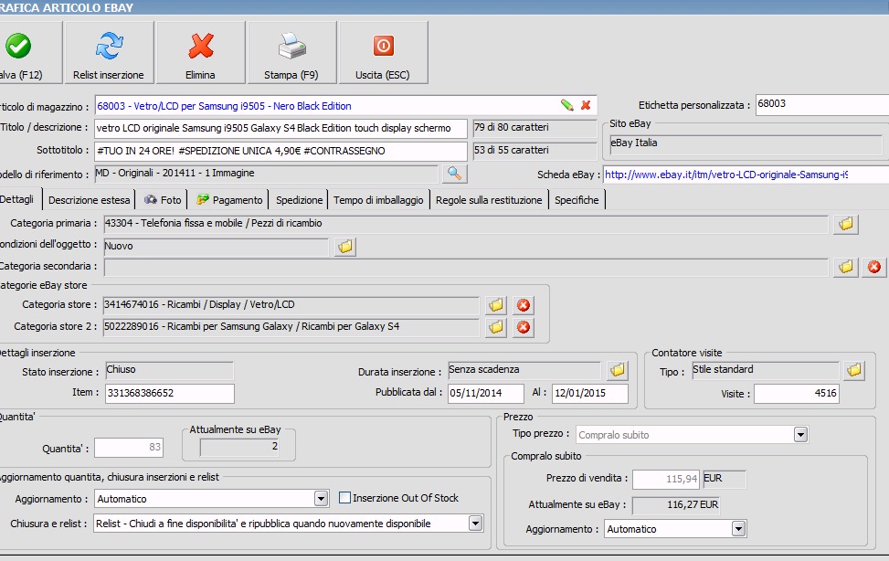Switch to the Descrizione estesa tab

click(x=90, y=200)
